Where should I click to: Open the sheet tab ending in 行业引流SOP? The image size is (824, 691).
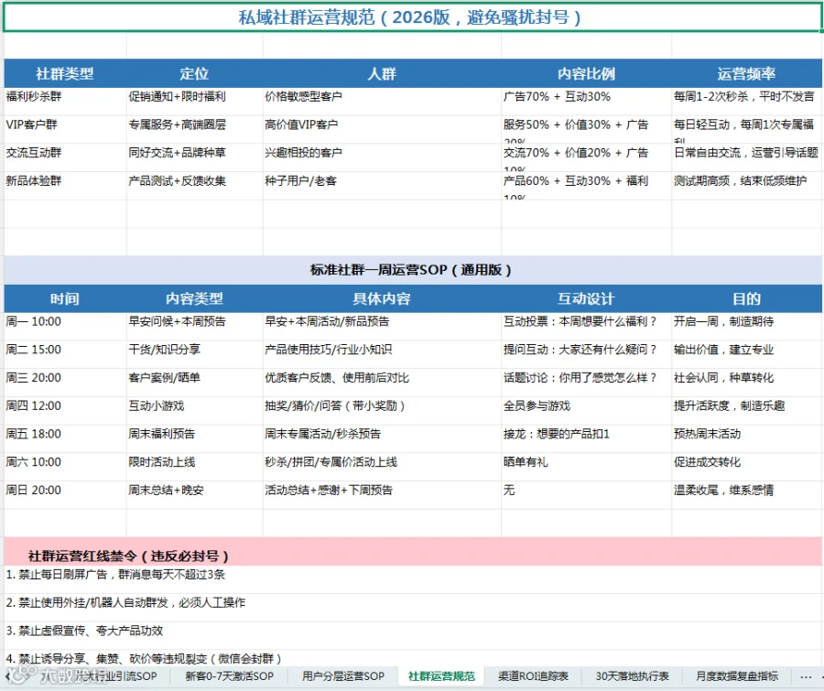pos(114,675)
